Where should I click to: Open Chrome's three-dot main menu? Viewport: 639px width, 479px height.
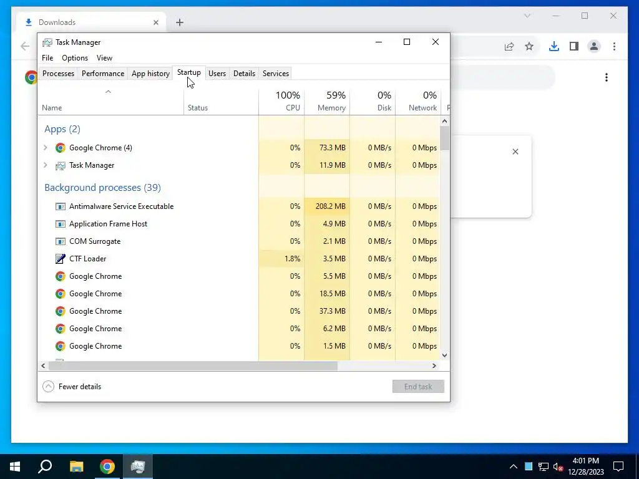(614, 46)
